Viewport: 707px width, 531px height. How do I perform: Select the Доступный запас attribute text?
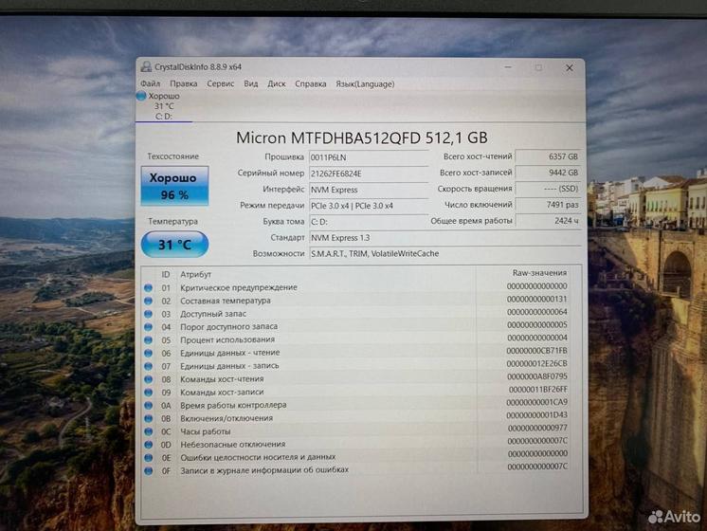point(213,314)
